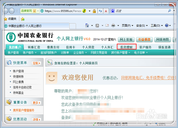This screenshot has height=128, width=178.
Task: Click 持有基金 quick menu link
Action: click(x=19, y=93)
